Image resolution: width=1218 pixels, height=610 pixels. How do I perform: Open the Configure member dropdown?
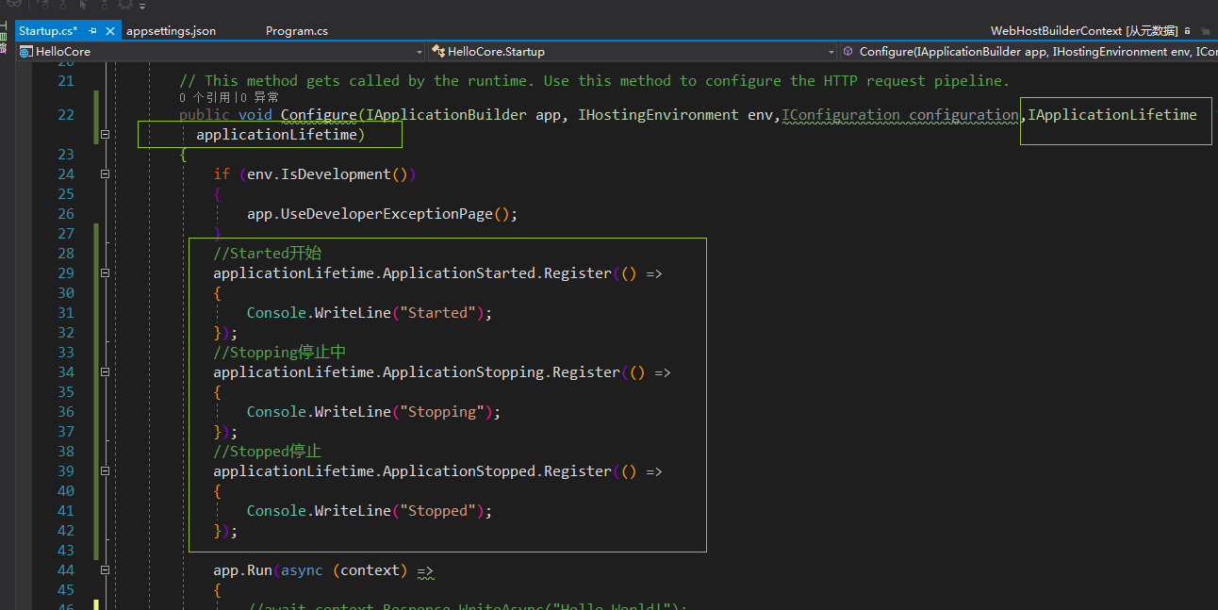click(1029, 52)
